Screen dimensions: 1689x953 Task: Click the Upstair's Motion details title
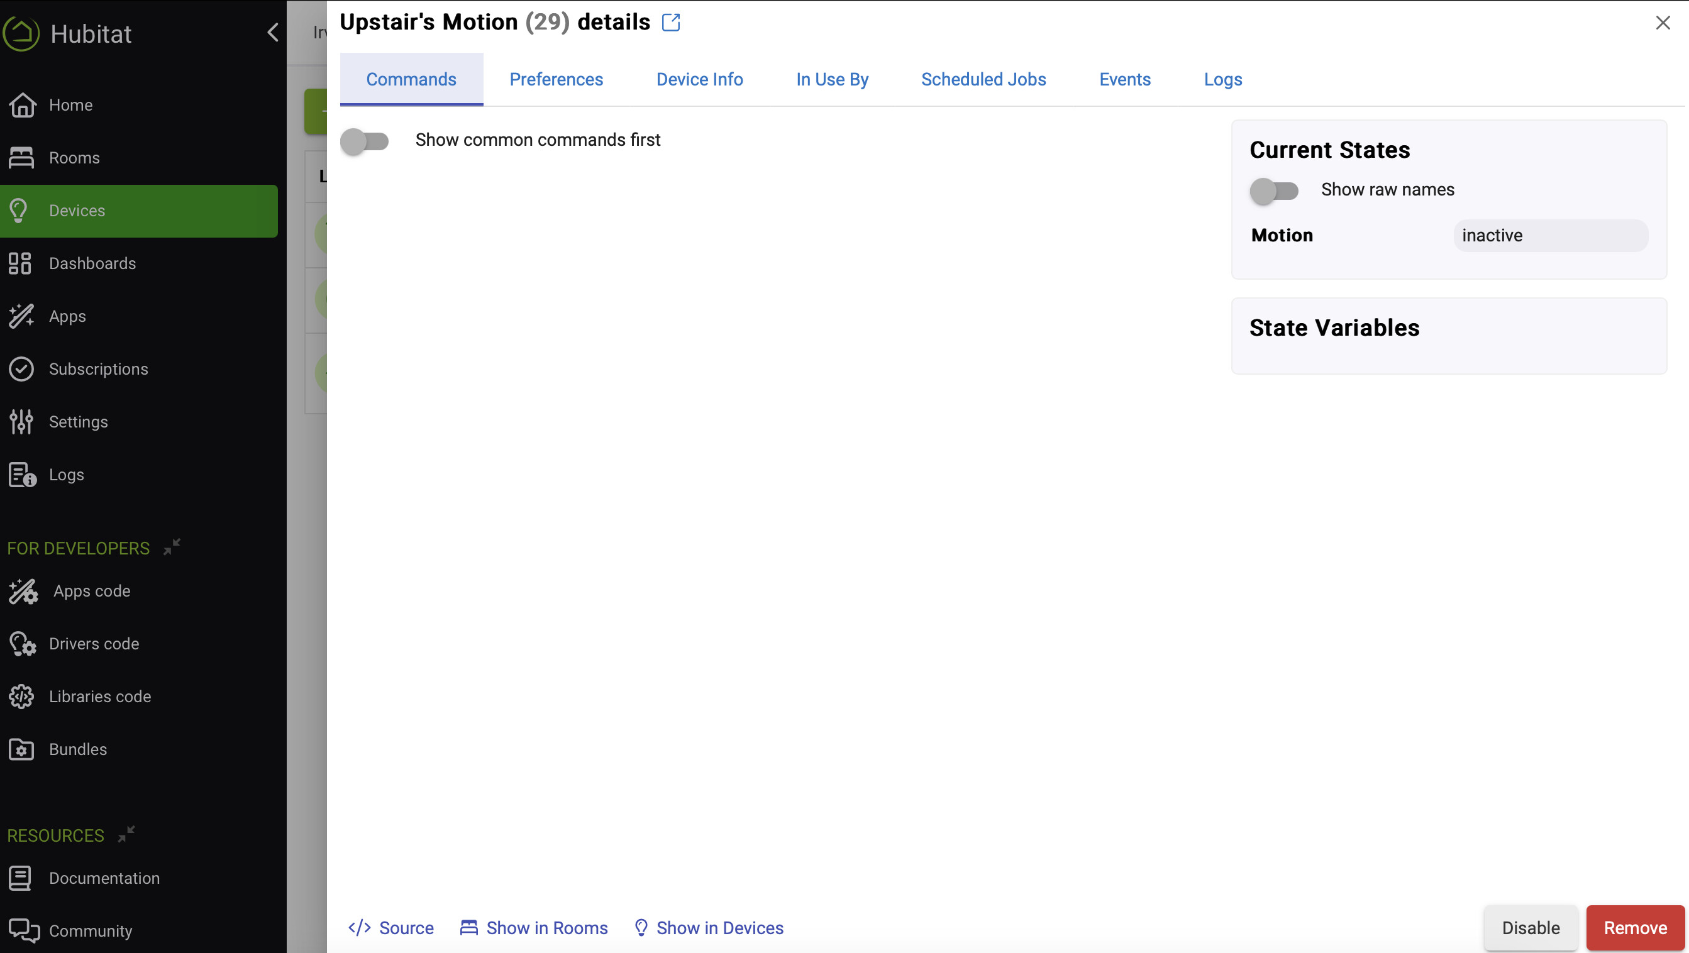(495, 22)
